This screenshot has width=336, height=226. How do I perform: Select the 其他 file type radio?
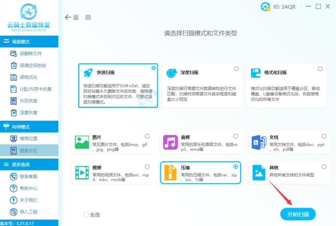click(x=324, y=167)
